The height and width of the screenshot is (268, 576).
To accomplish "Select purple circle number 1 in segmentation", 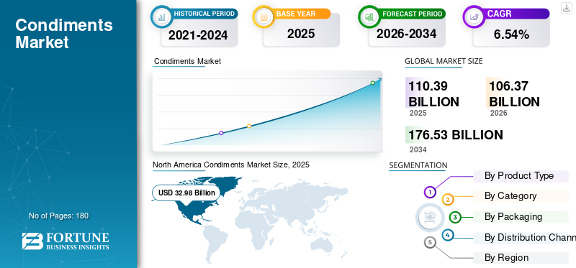I will [430, 192].
